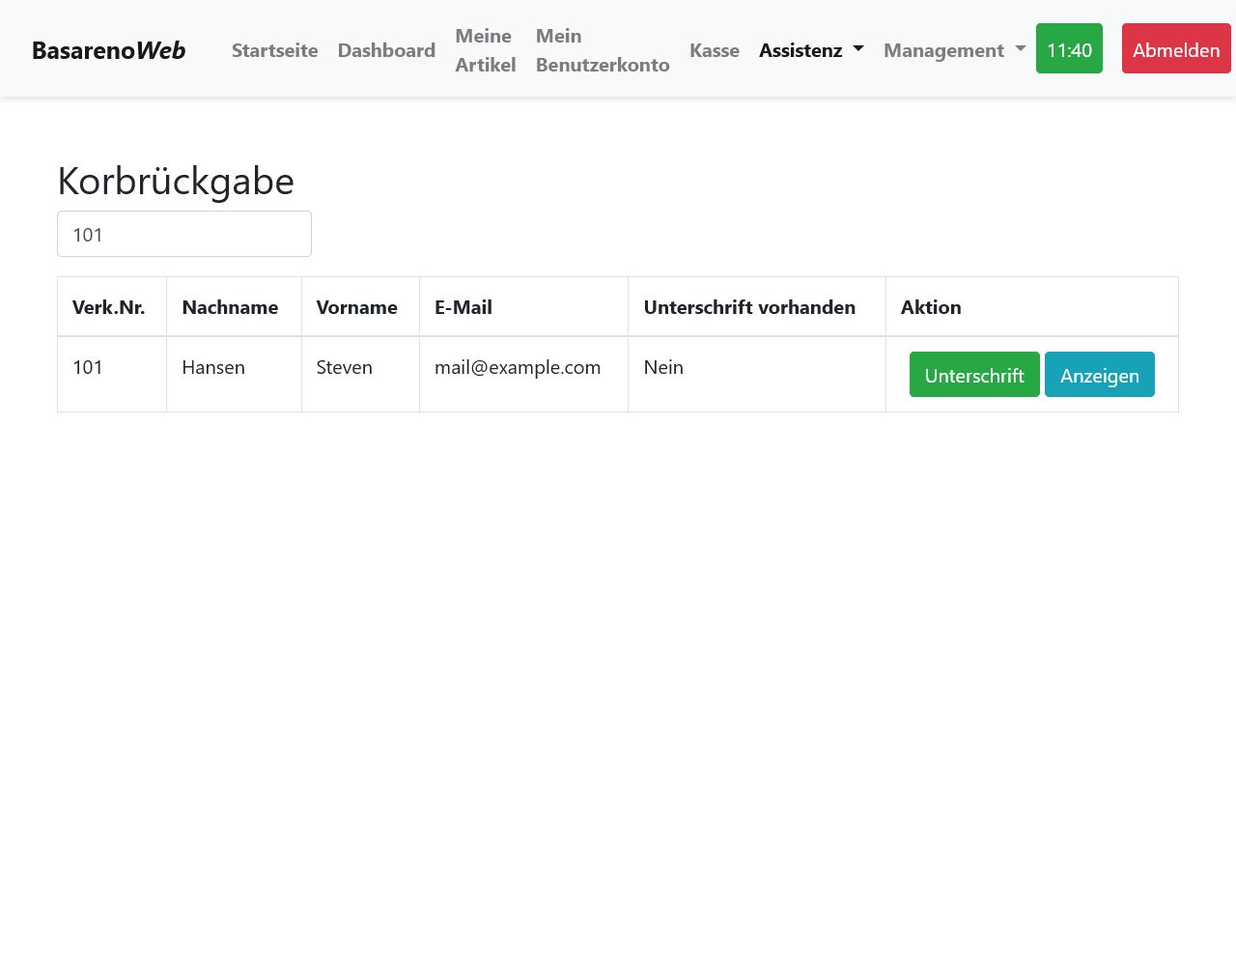Image resolution: width=1236 pixels, height=966 pixels.
Task: Open the Dashboard nav link
Action: coord(386,50)
